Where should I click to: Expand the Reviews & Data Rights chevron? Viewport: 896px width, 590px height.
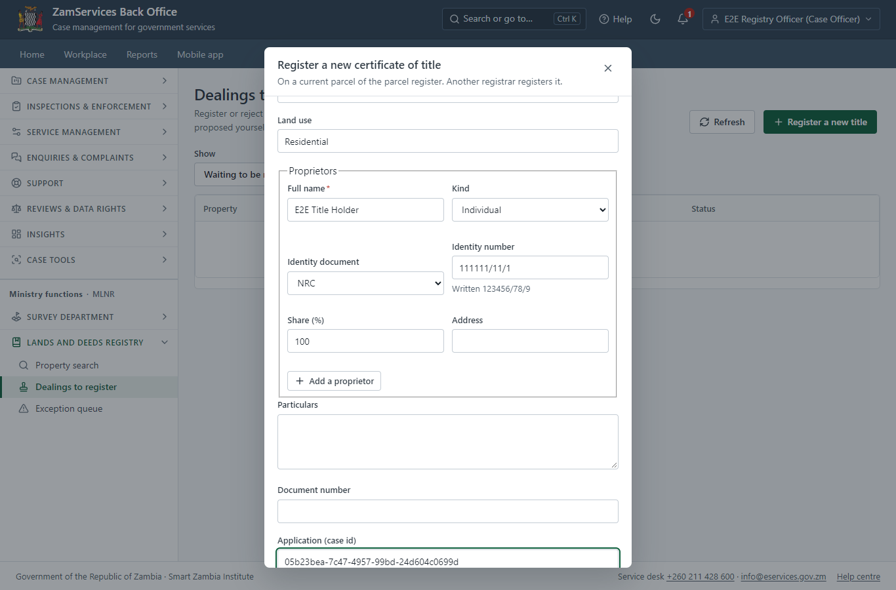(x=165, y=208)
